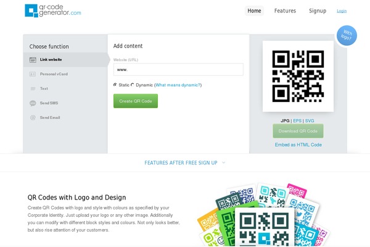Click the Download QR Code button

click(x=298, y=131)
